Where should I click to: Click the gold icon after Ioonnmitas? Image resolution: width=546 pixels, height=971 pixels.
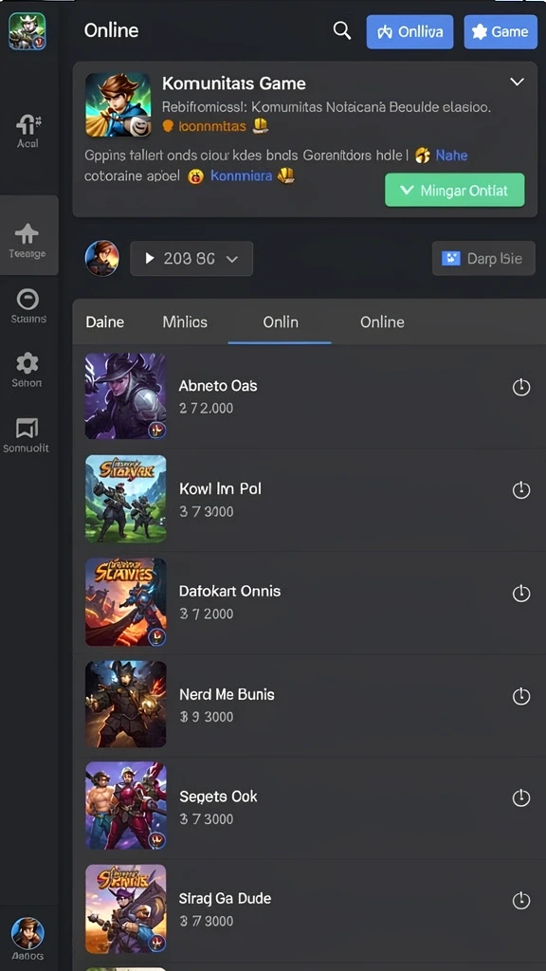coord(261,126)
